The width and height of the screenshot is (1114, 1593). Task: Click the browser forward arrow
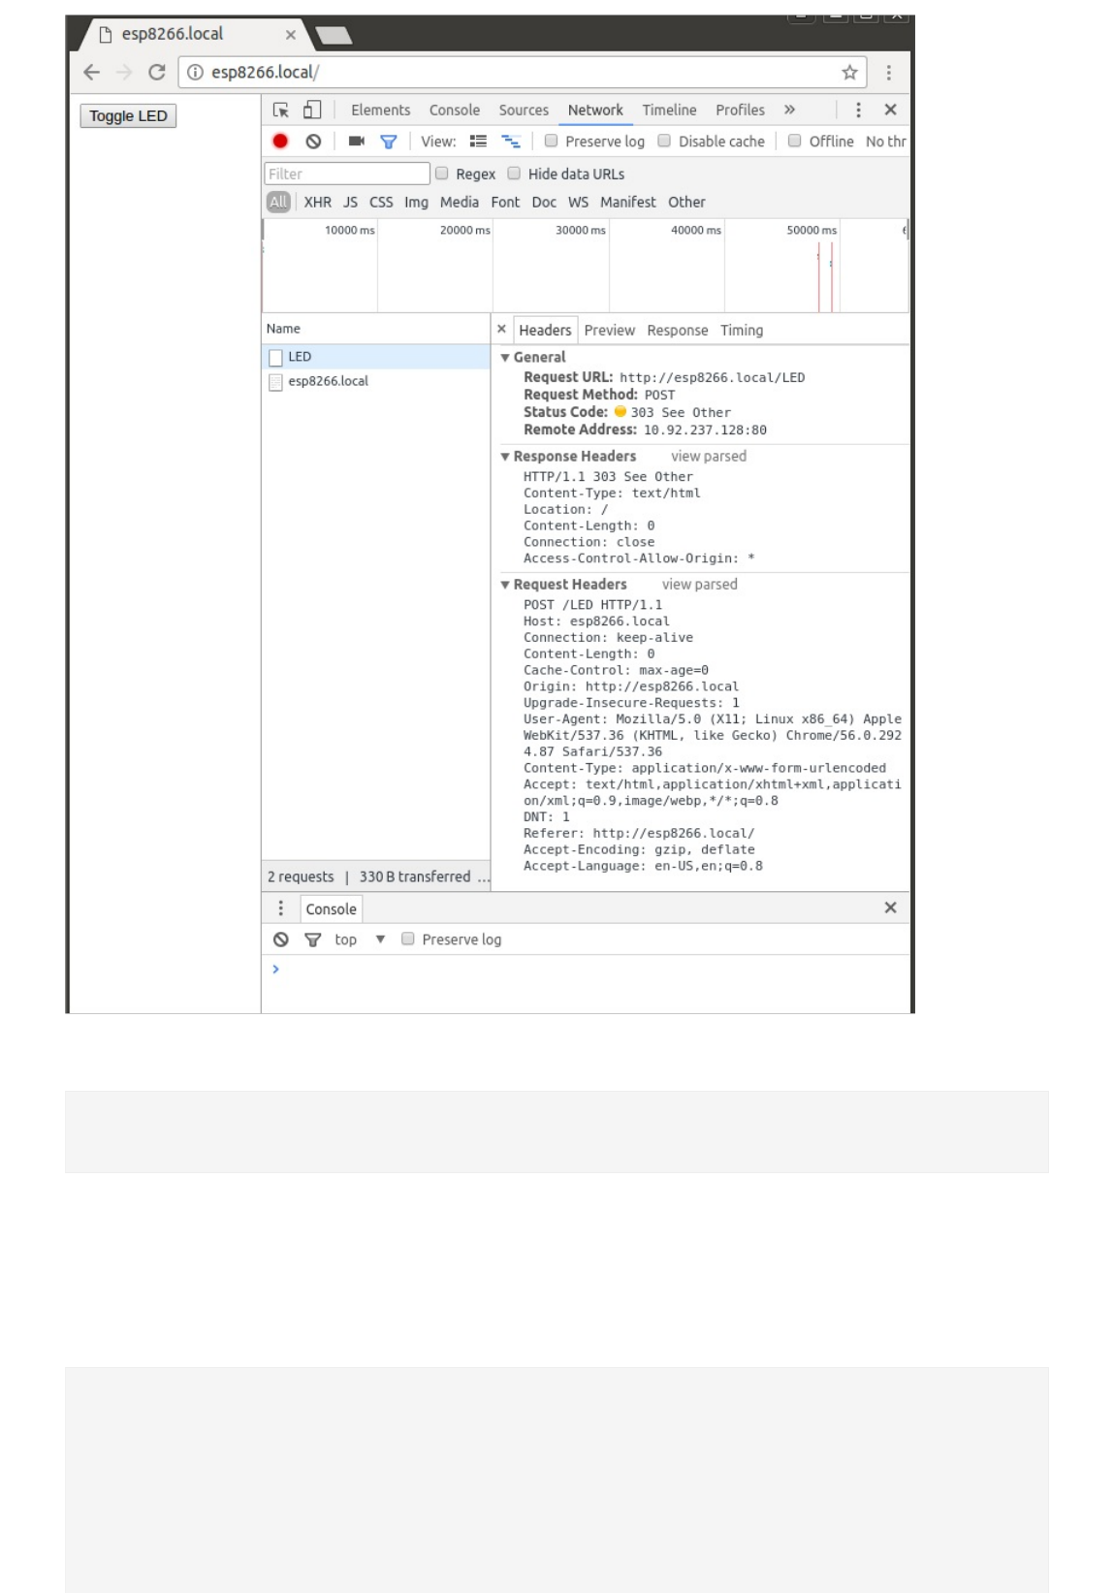click(x=124, y=73)
